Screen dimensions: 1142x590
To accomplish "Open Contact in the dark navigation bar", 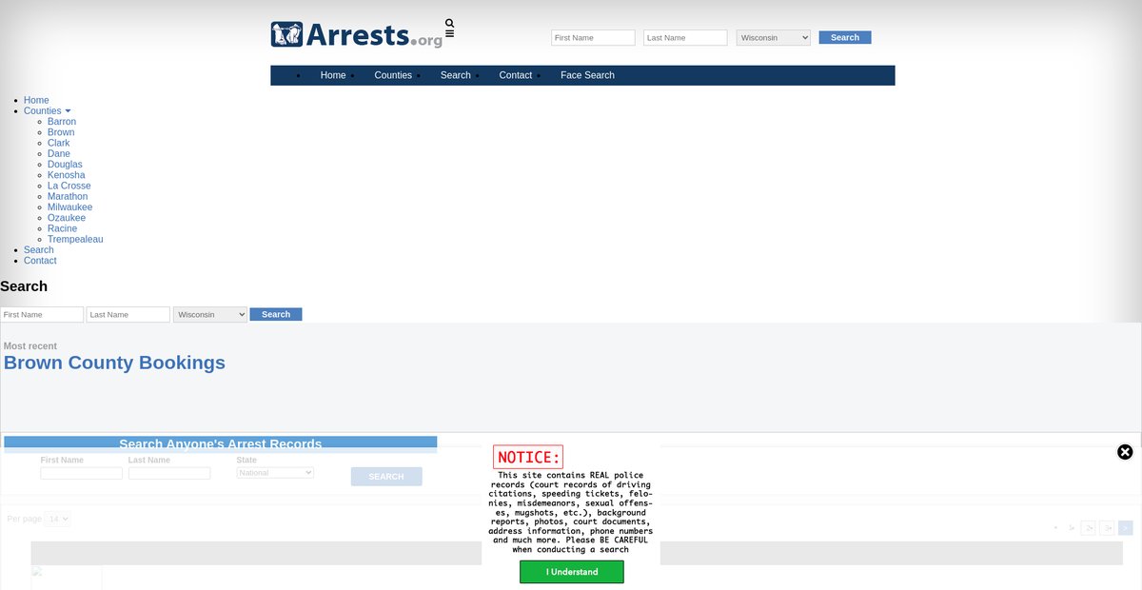I will click(516, 75).
